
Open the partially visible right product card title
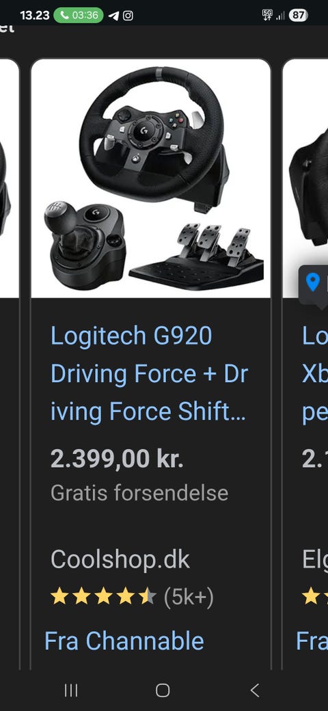tap(315, 374)
